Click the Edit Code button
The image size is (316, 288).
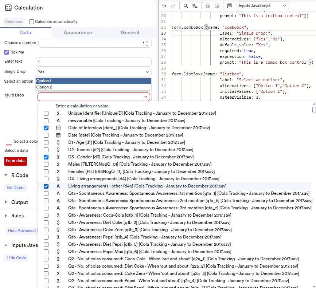pyautogui.click(x=16, y=188)
